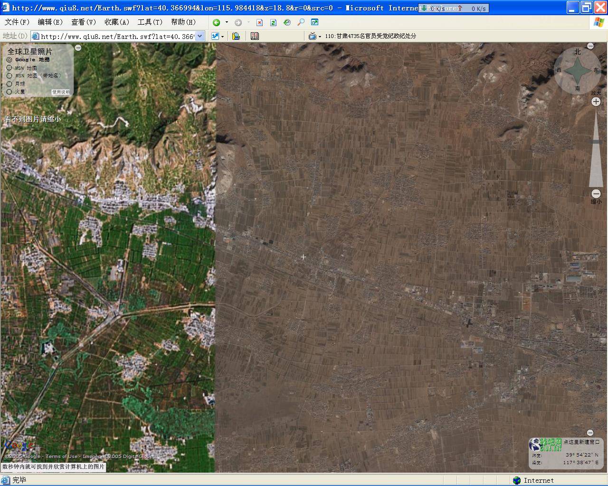Click the 放大 plus zoom-in button
The image size is (608, 486).
pos(596,102)
